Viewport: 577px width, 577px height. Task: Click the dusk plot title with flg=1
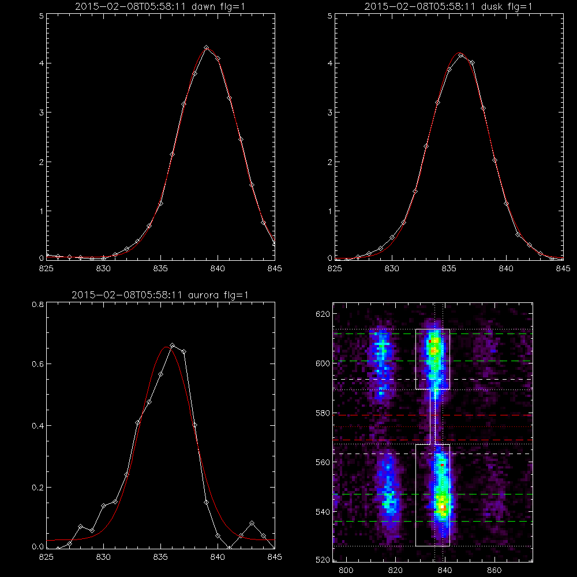point(448,6)
